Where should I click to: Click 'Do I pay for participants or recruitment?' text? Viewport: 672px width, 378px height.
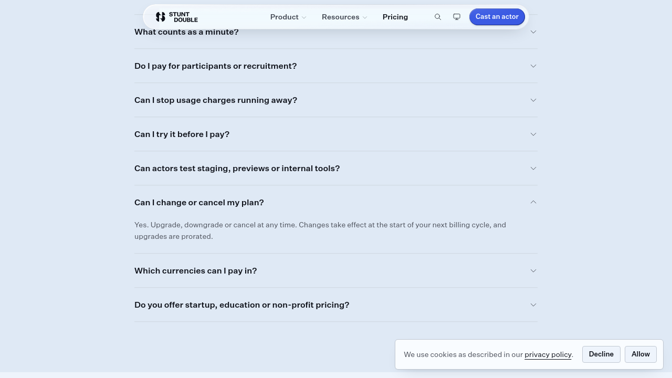(215, 66)
